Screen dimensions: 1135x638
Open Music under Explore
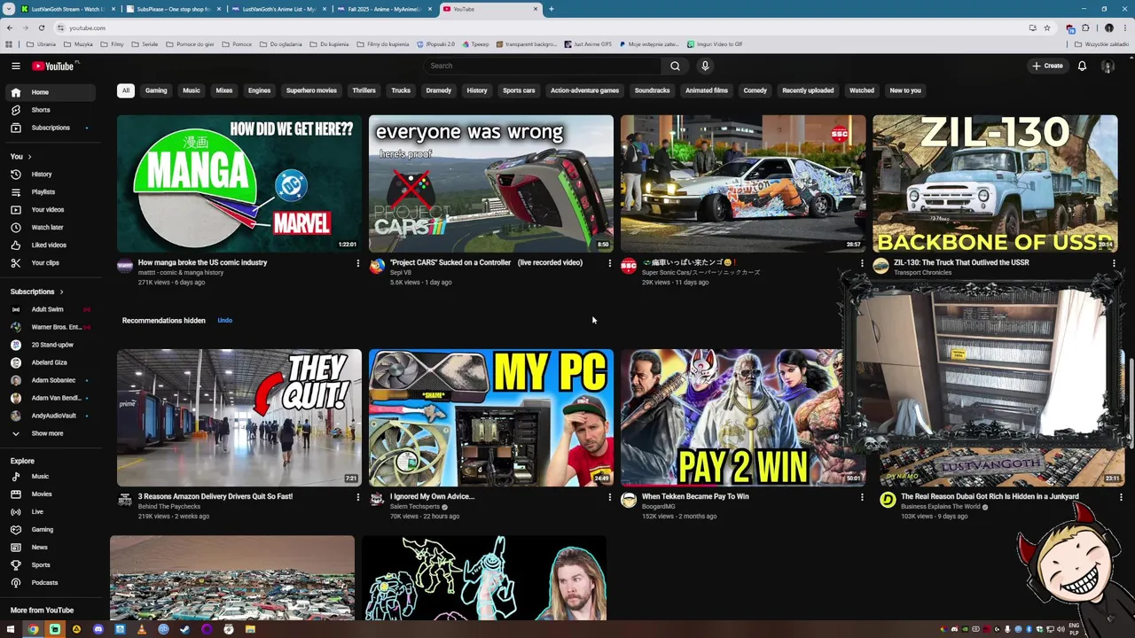point(51,476)
